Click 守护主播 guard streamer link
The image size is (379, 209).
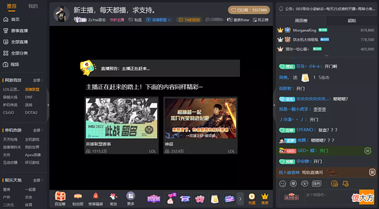117,20
